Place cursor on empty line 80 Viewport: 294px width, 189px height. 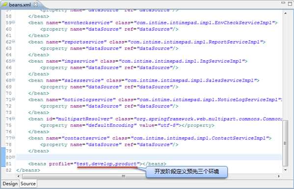click(x=149, y=158)
